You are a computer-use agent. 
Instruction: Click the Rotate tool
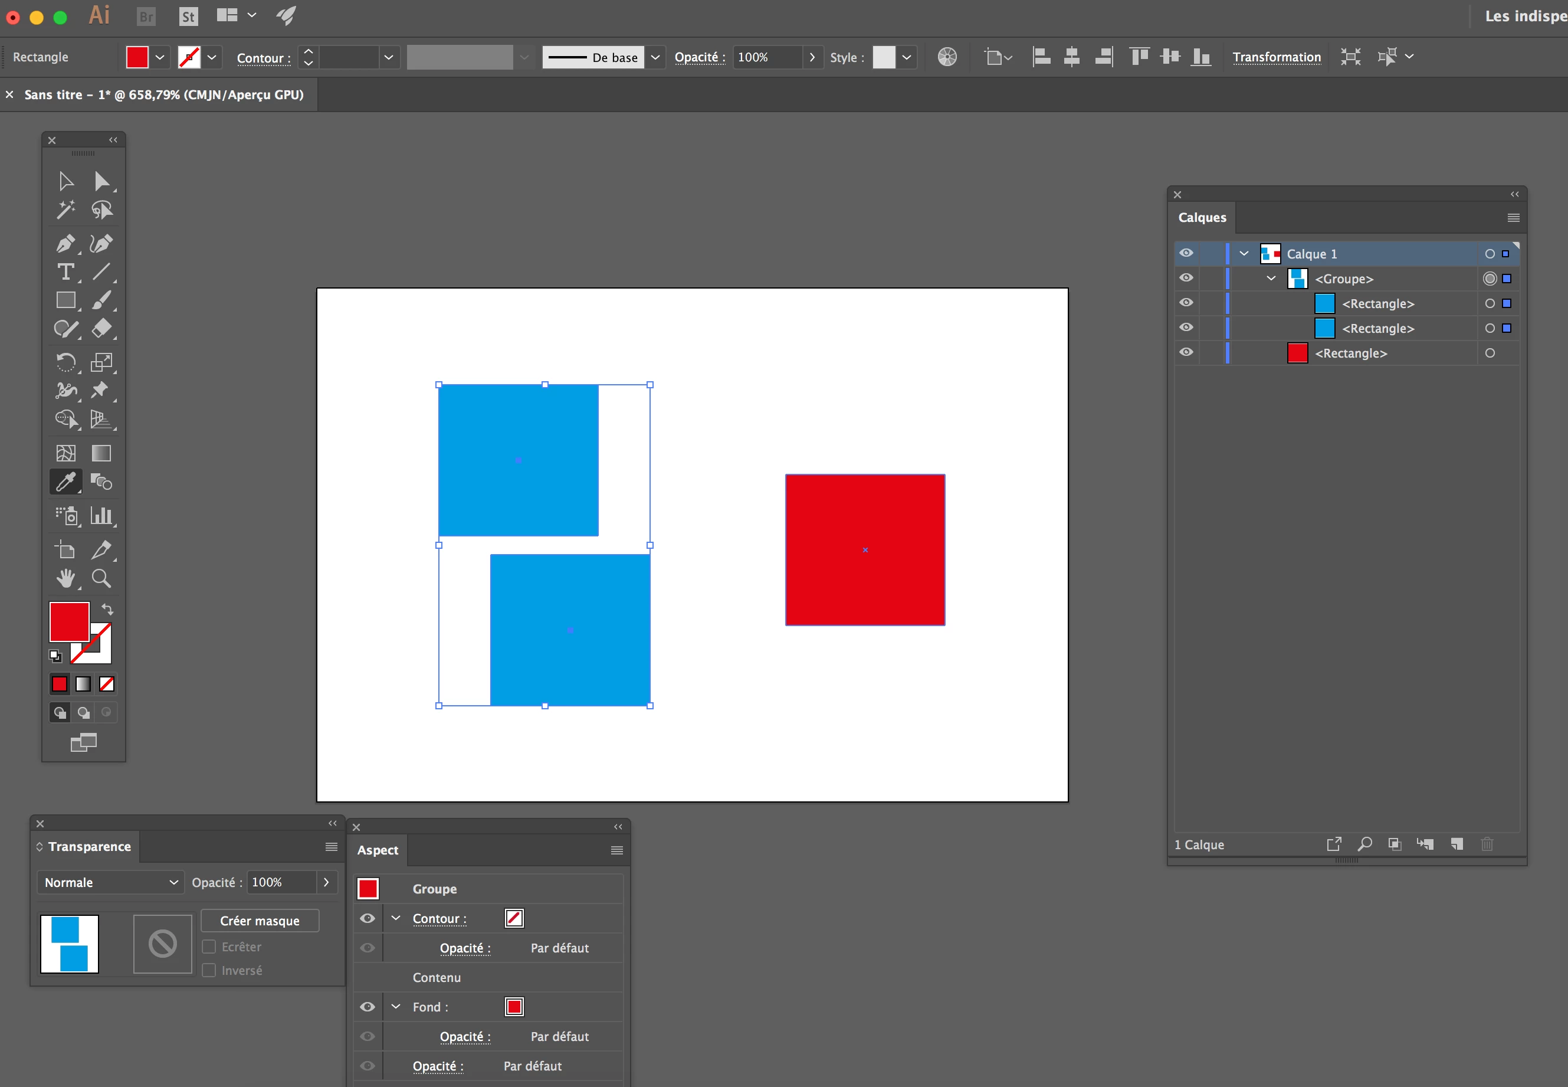pos(65,362)
